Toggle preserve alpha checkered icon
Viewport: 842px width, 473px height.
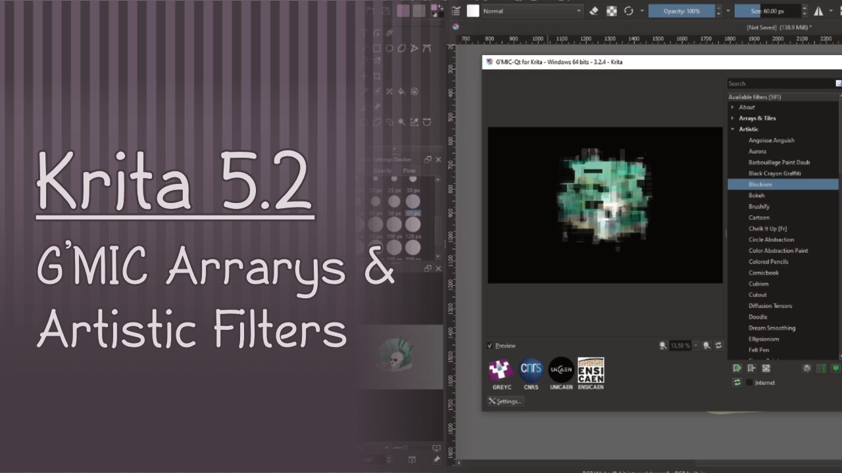(x=612, y=11)
